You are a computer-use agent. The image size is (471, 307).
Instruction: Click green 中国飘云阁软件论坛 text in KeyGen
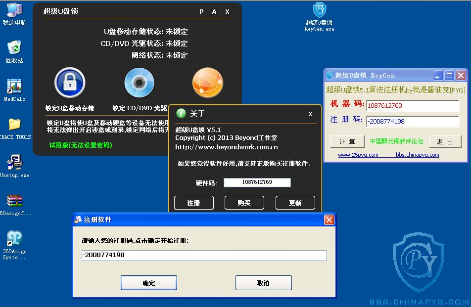[x=396, y=141]
